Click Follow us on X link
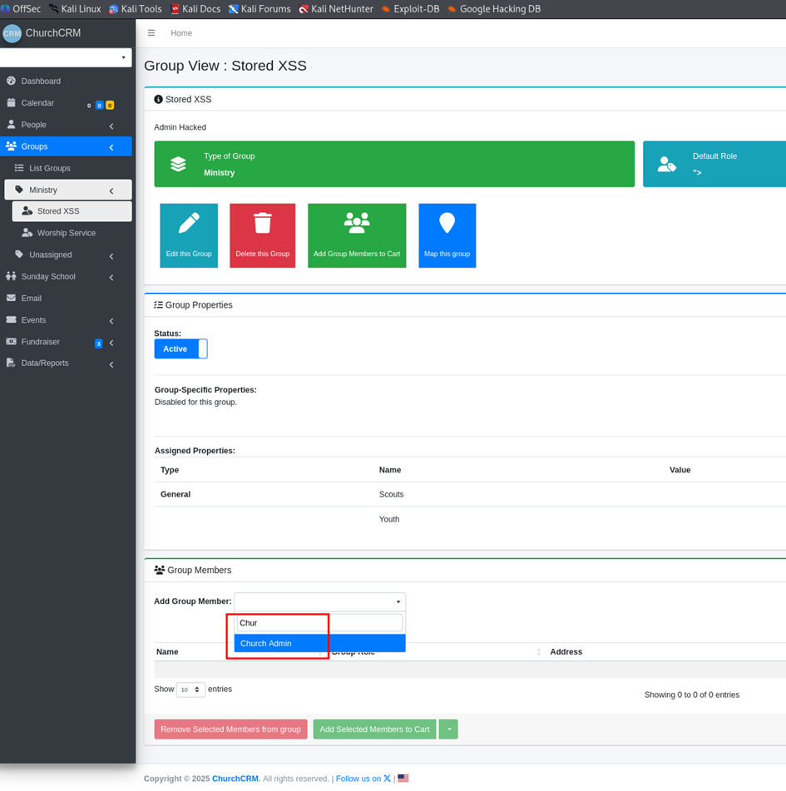786x791 pixels. click(363, 779)
